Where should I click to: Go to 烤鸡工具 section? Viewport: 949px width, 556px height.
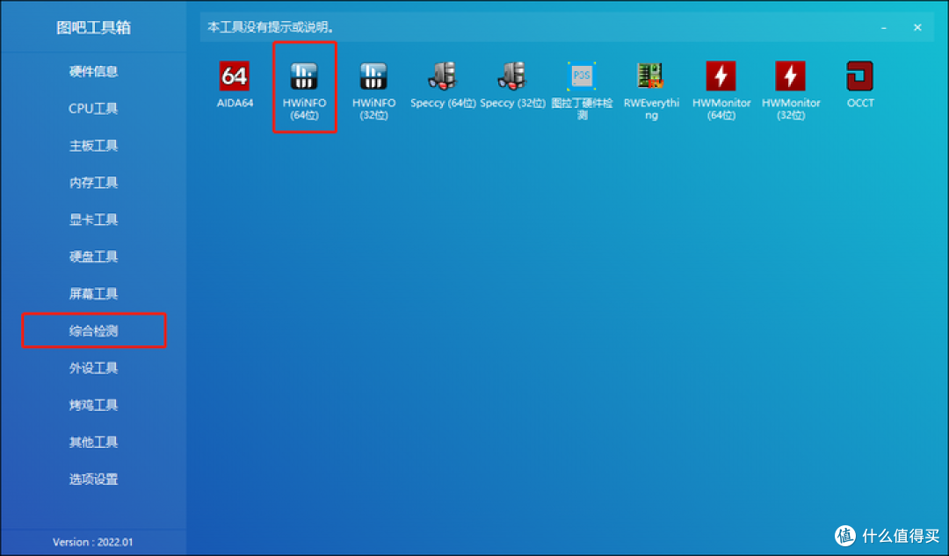pos(93,405)
